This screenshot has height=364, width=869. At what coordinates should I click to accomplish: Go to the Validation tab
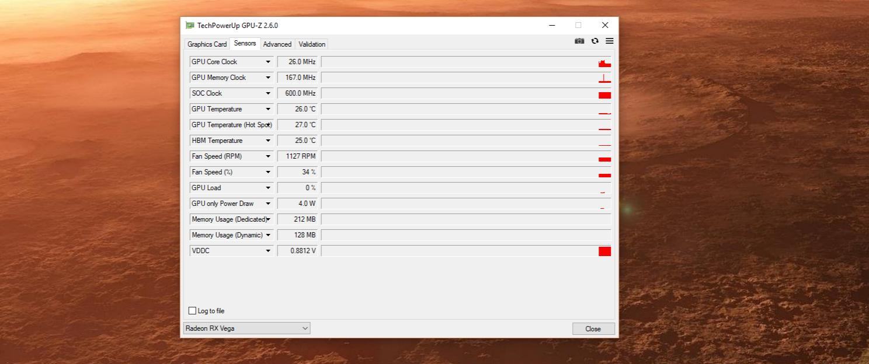312,44
